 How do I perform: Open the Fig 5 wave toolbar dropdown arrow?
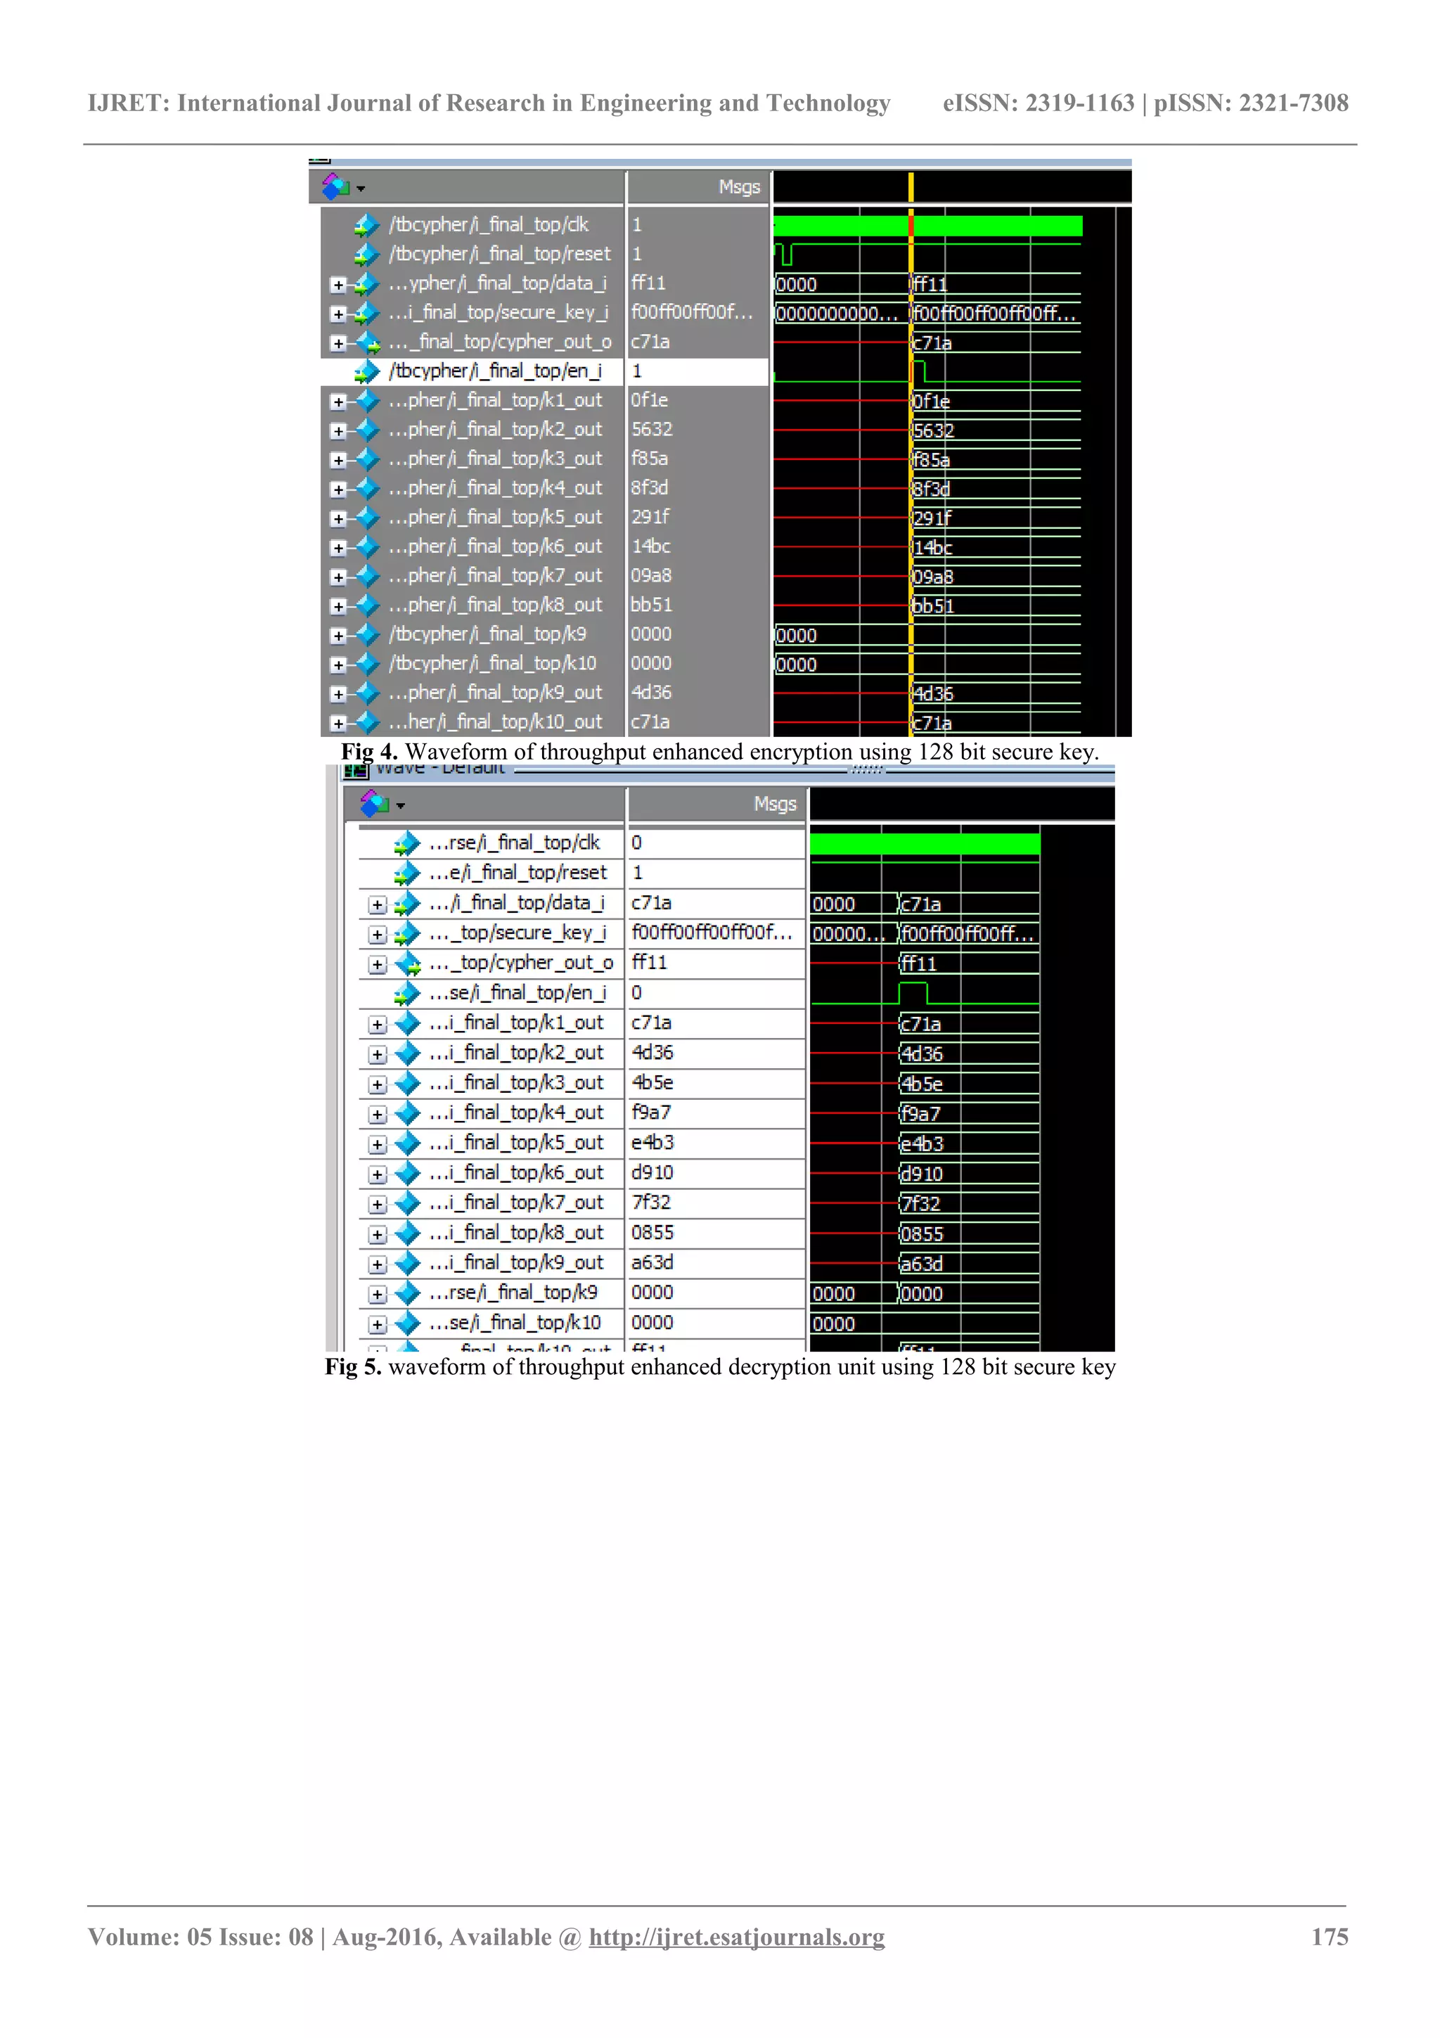pos(400,806)
